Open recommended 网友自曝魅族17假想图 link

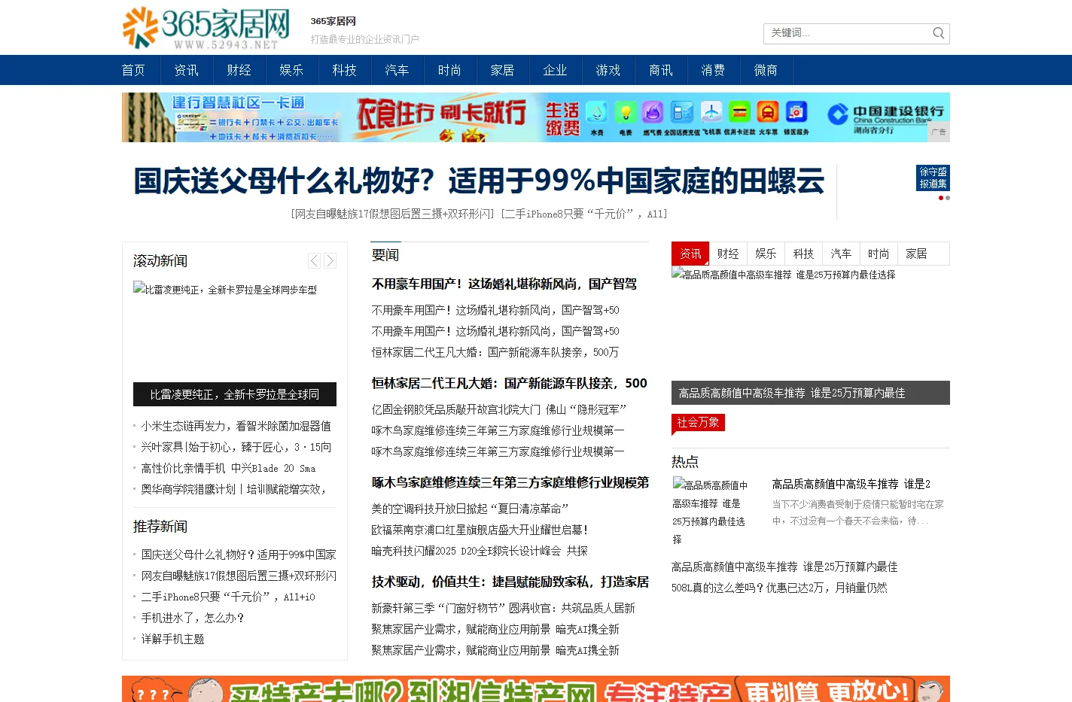pyautogui.click(x=239, y=576)
